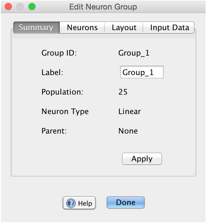The image size is (207, 224).
Task: Click the Done button
Action: point(126,203)
